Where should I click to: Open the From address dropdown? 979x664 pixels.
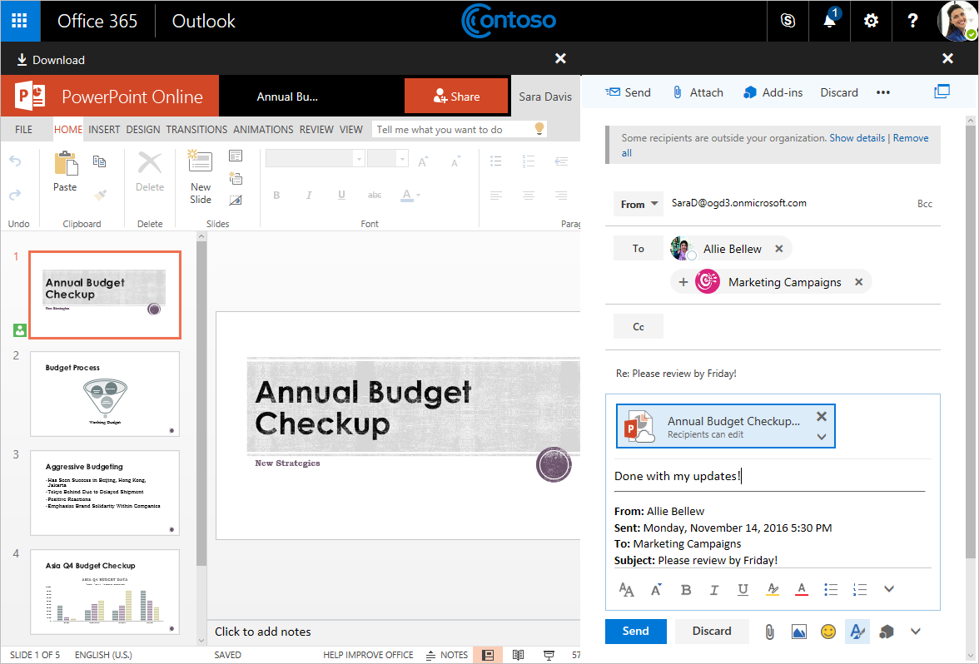[x=638, y=204]
